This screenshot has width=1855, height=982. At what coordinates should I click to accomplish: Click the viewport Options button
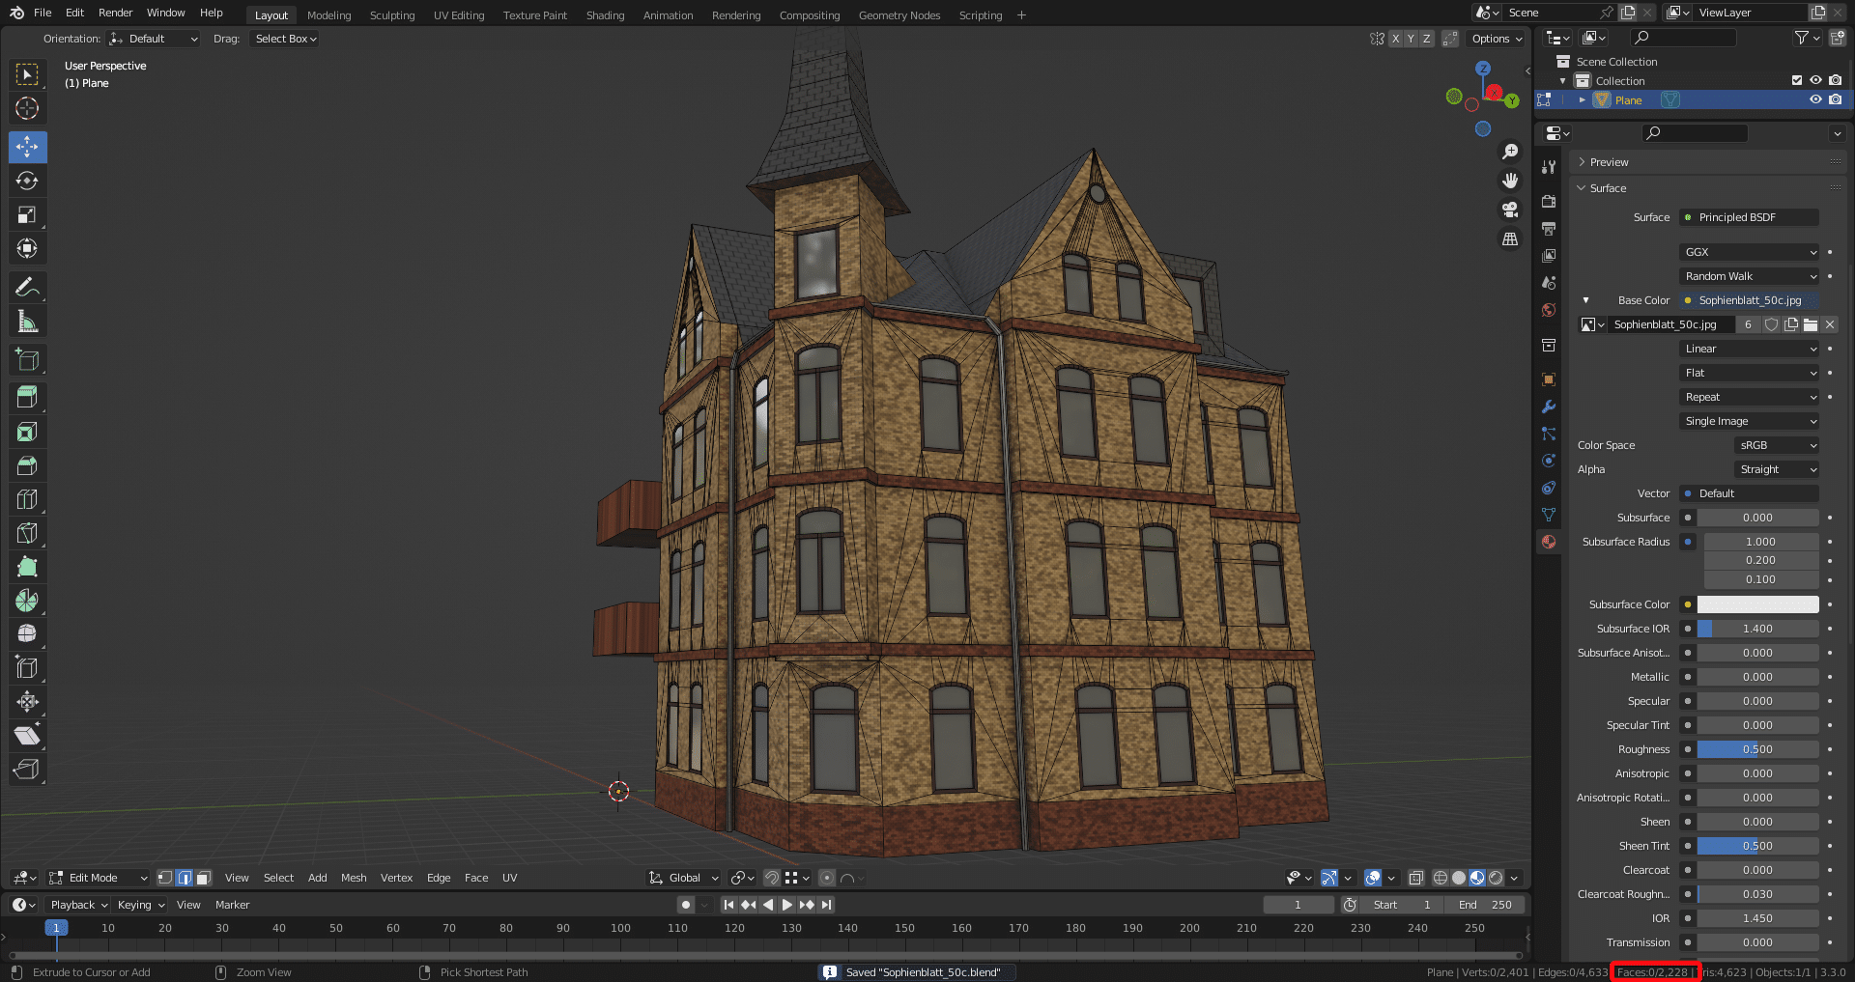(x=1496, y=39)
